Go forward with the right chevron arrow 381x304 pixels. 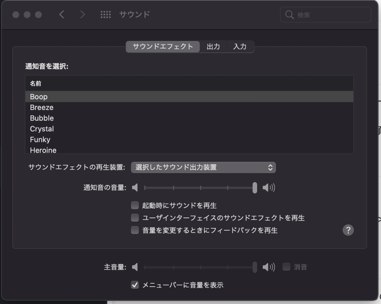click(83, 15)
